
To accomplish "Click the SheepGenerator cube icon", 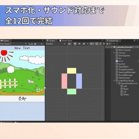I will [x=117, y=69].
